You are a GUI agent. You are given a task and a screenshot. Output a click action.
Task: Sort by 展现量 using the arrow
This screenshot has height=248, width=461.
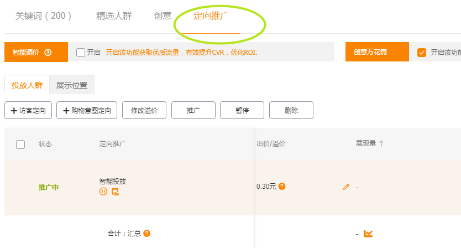click(x=381, y=144)
